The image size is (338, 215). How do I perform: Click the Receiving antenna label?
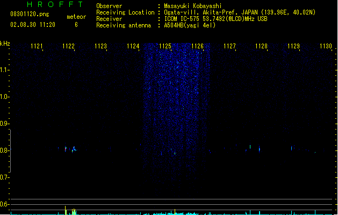124,25
